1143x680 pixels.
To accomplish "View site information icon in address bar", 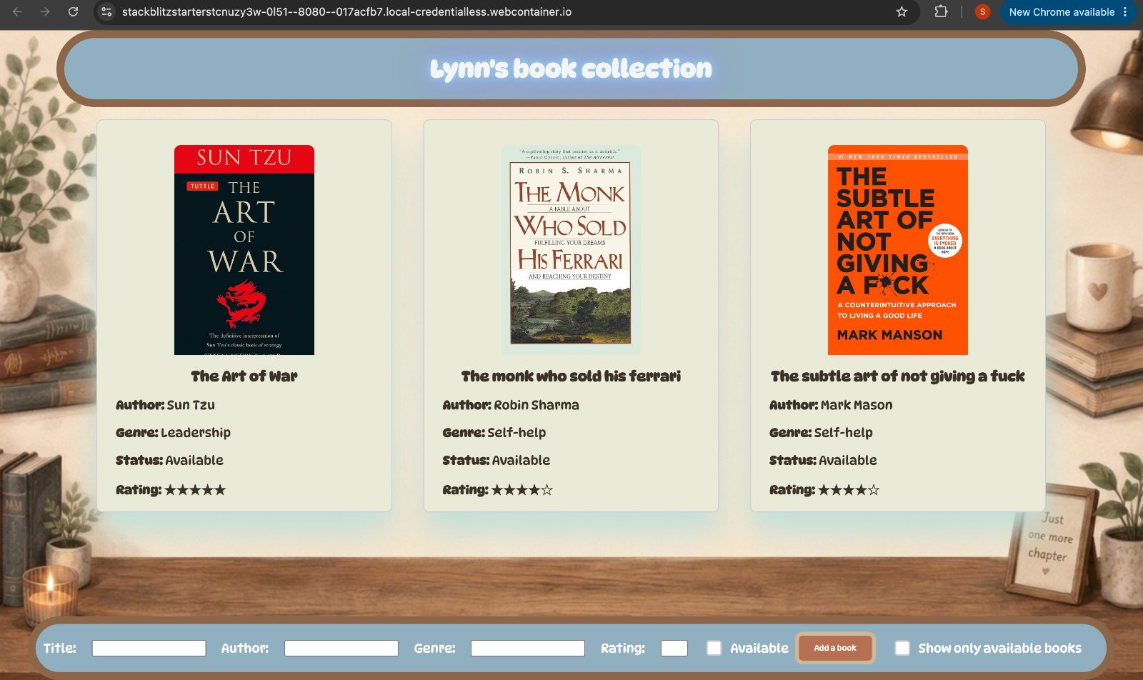I will pyautogui.click(x=106, y=12).
